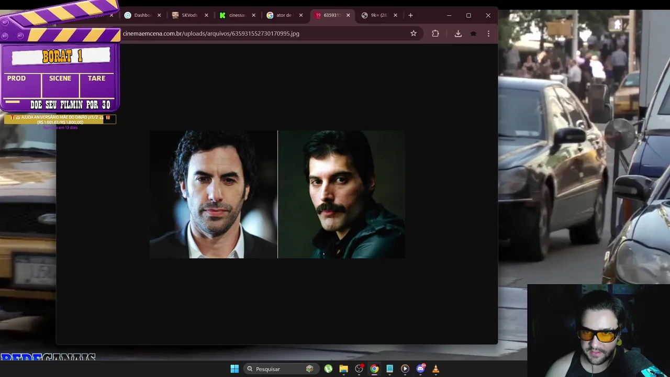Open the Windows Start menu
The height and width of the screenshot is (377, 670).
(x=234, y=369)
